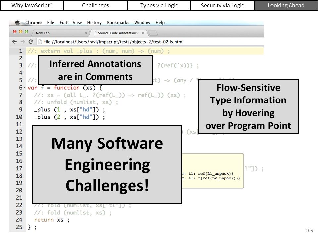Select Looking Ahead slide section

pyautogui.click(x=286, y=5)
